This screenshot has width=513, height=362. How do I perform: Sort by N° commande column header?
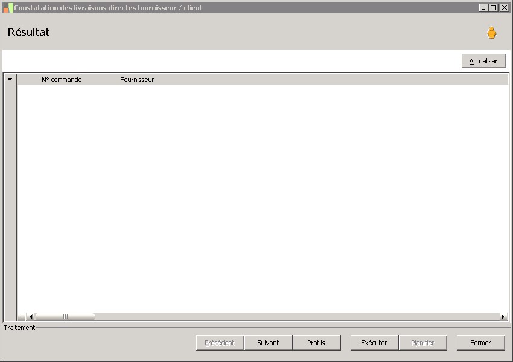pyautogui.click(x=62, y=80)
